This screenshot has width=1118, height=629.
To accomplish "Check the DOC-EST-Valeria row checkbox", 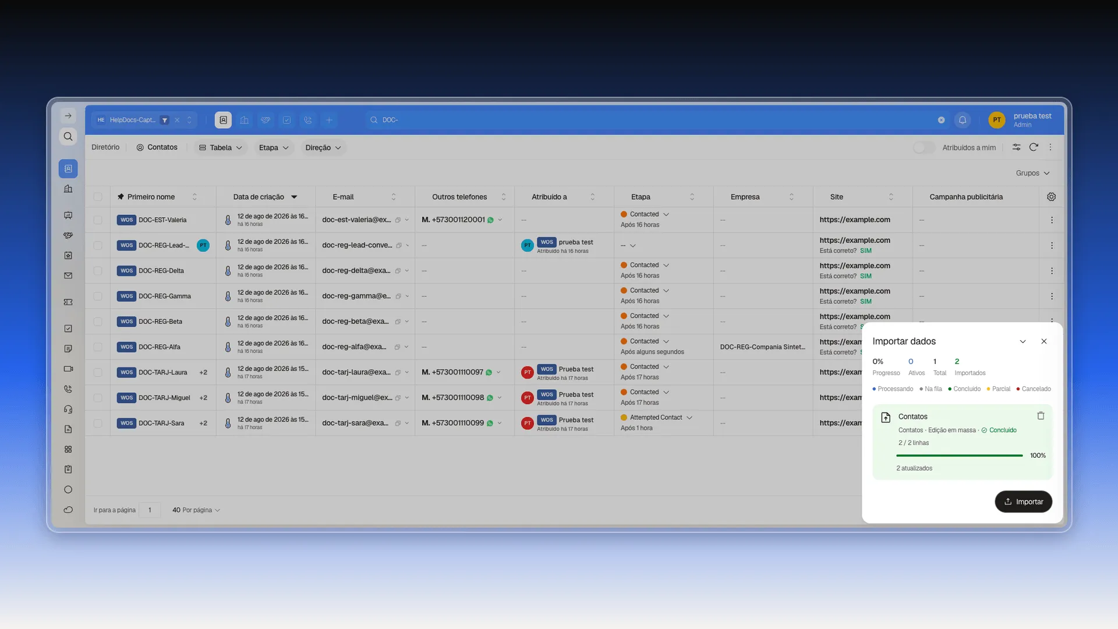I will 98,220.
